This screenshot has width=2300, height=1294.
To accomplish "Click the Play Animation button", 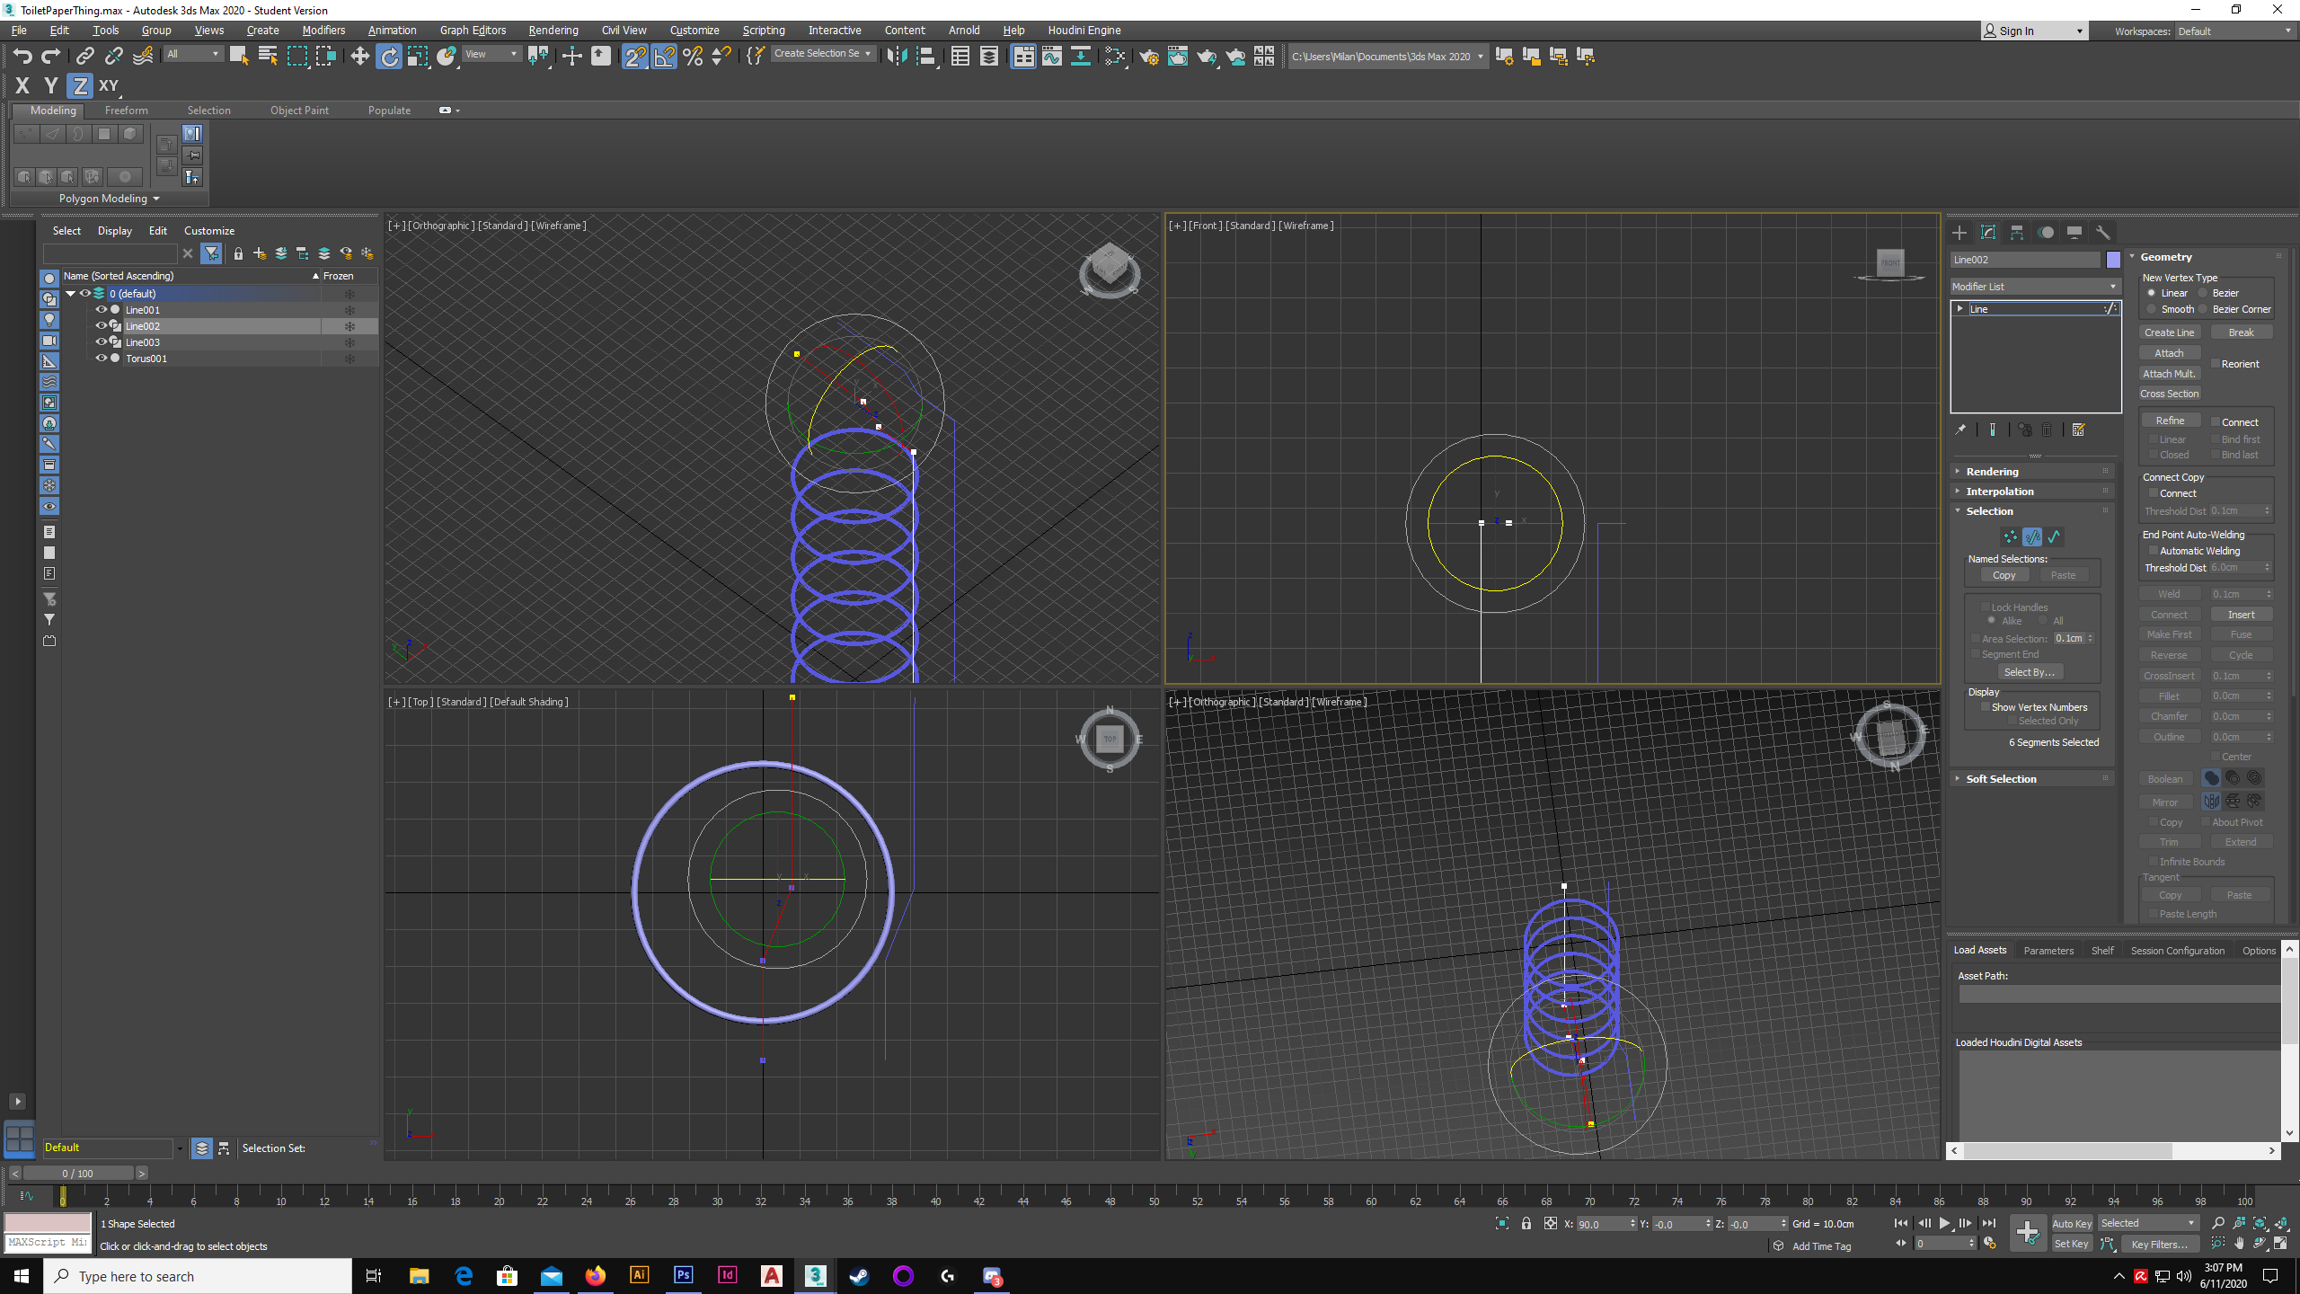I will [1944, 1223].
